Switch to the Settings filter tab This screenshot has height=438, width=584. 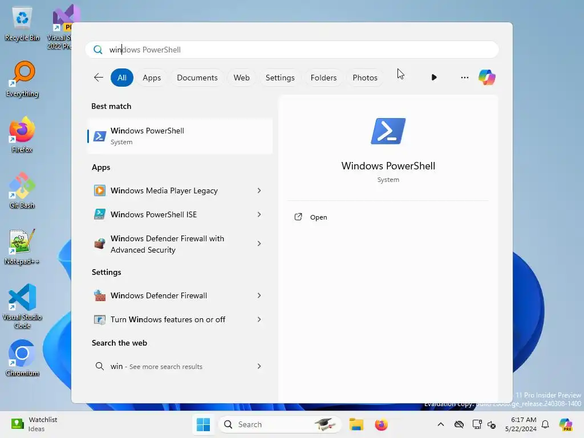(x=280, y=78)
